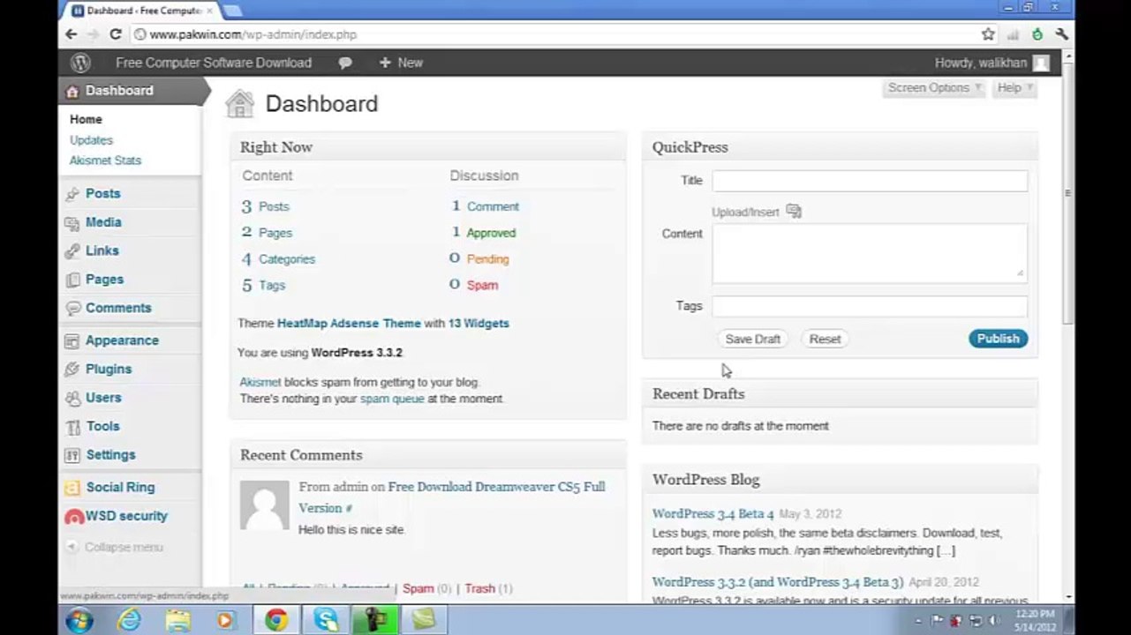Click the Users icon in sidebar

pos(72,398)
